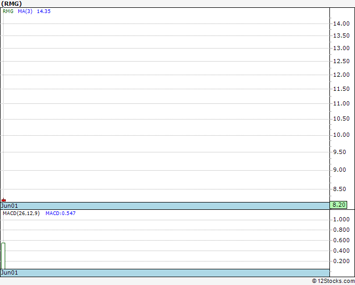This screenshot has width=355, height=285.
Task: Click the 0.200 MACD axis label
Action: click(341, 261)
